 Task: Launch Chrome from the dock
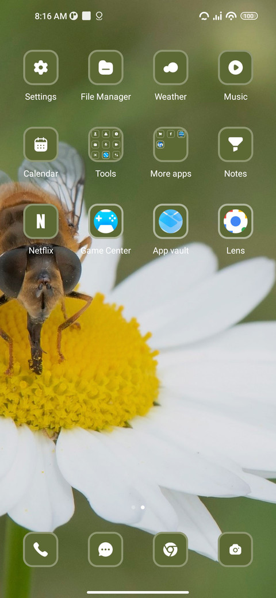tap(171, 550)
